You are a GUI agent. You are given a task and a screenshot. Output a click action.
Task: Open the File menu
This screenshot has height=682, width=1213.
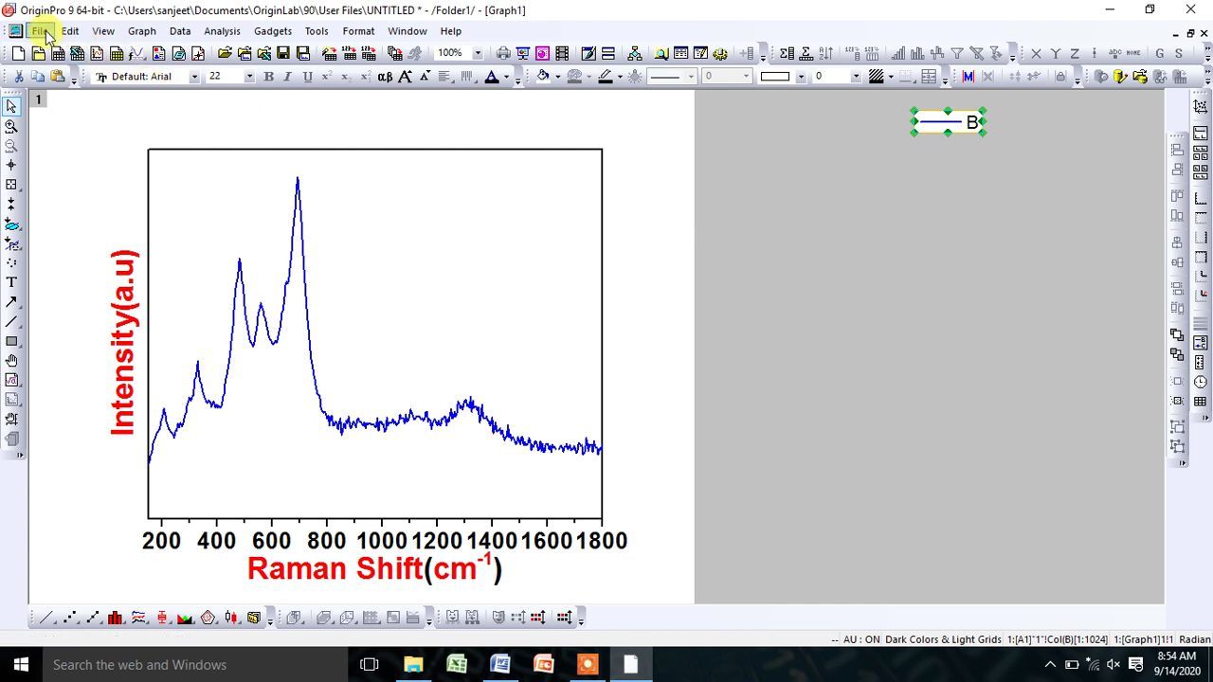tap(40, 31)
